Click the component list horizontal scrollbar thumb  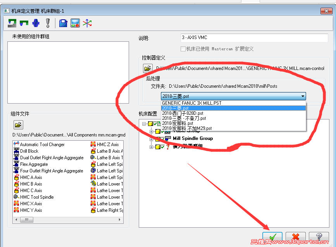point(27,220)
